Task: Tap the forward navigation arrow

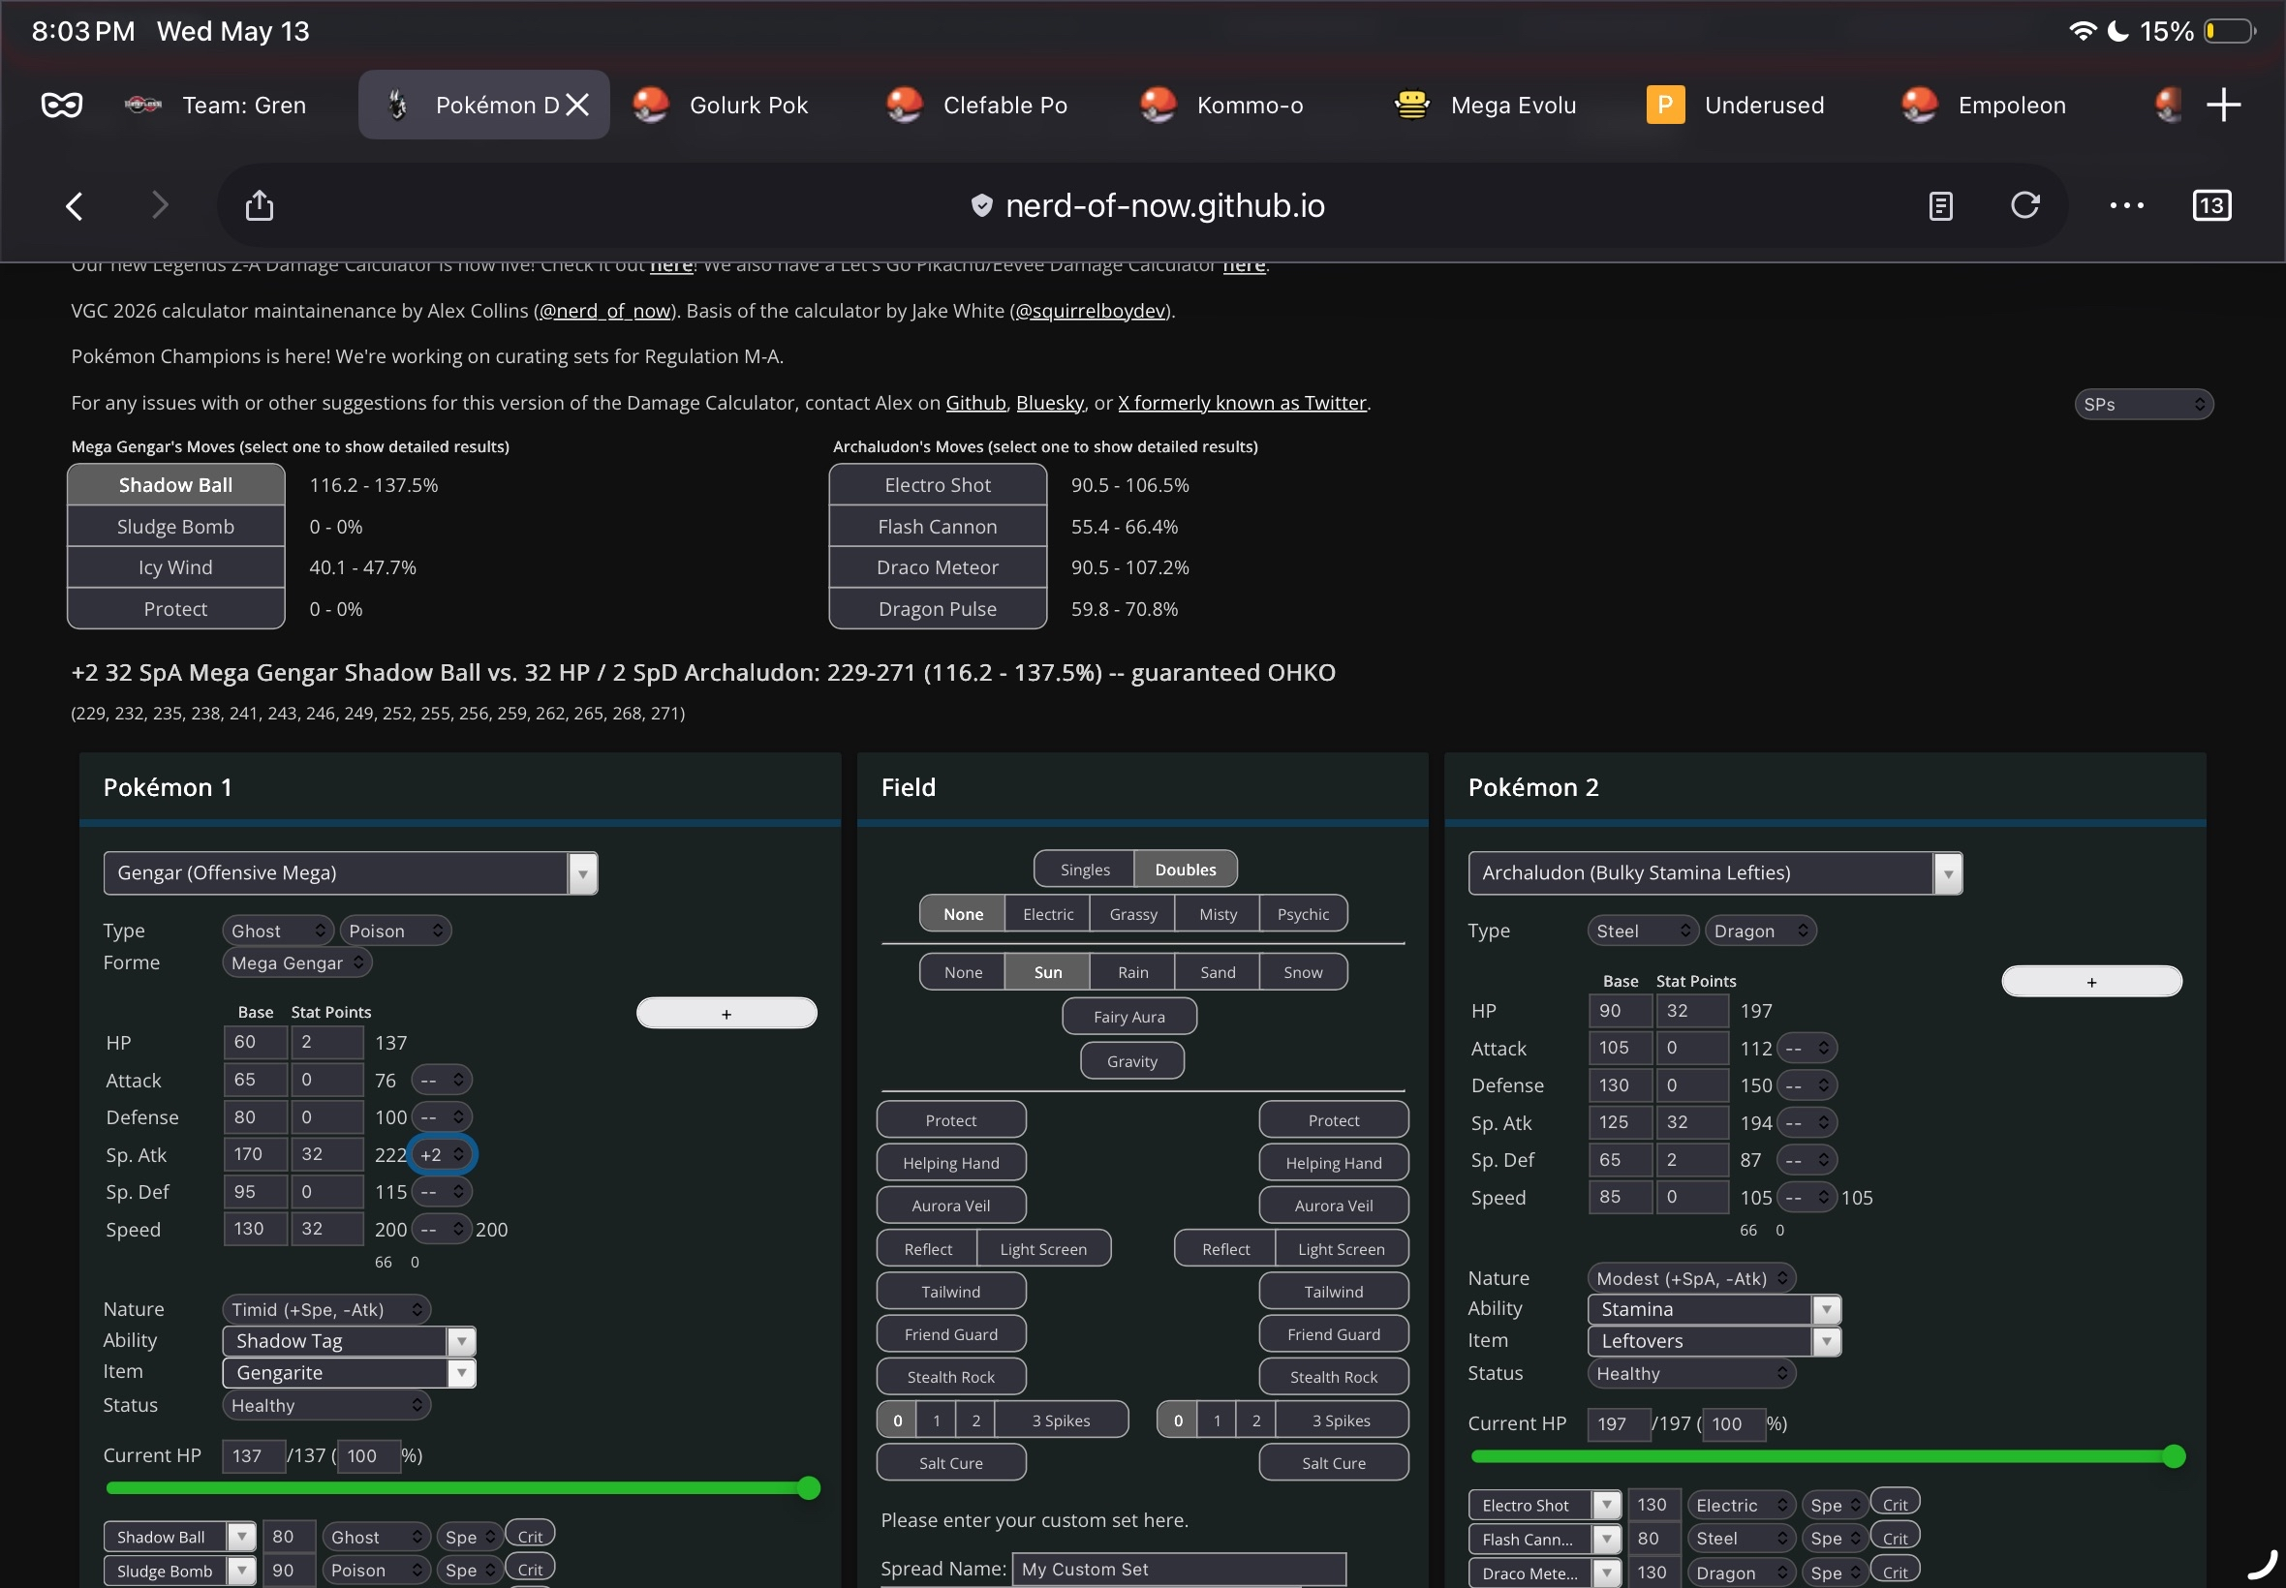Action: coord(159,206)
